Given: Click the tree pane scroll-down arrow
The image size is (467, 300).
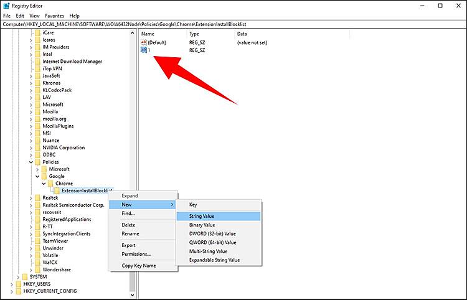Looking at the screenshot, I should point(133,295).
